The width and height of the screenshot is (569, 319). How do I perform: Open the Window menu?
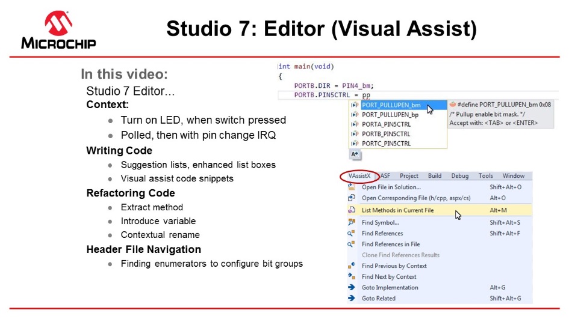coord(514,176)
